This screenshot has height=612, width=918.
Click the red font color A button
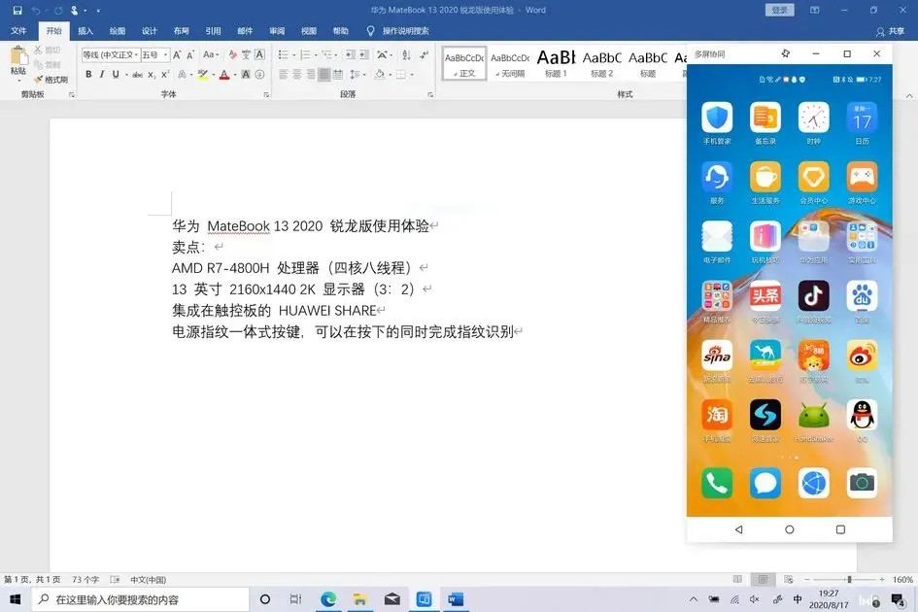(x=223, y=75)
